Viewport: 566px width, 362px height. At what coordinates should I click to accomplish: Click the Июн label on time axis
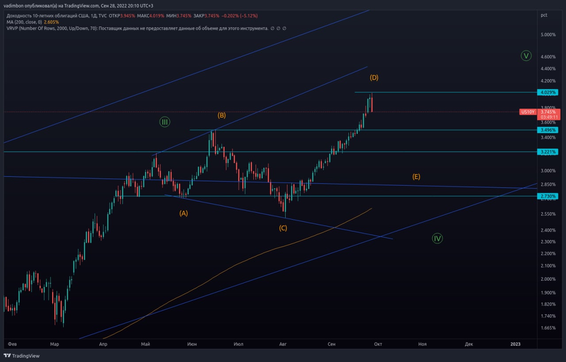192,343
